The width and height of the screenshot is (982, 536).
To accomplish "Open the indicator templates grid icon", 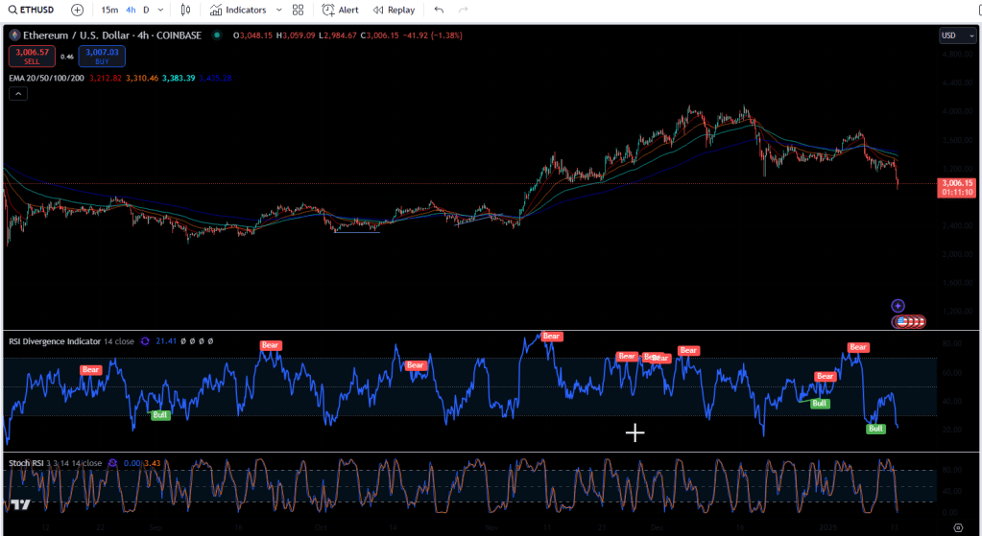I will (x=299, y=10).
